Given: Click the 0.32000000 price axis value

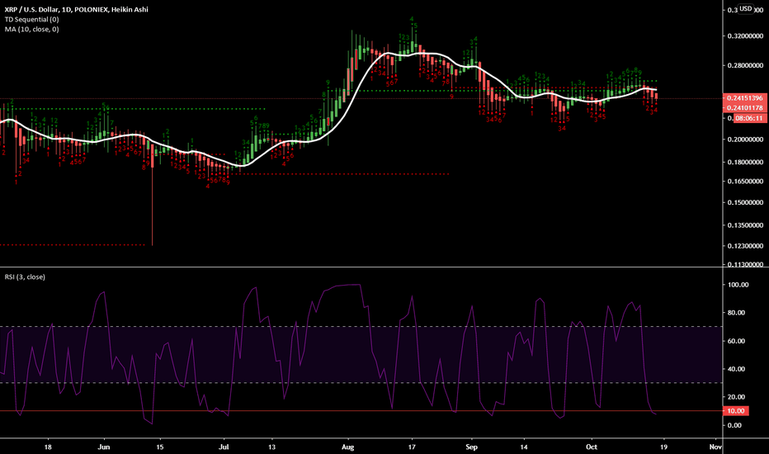Looking at the screenshot, I should tap(745, 36).
